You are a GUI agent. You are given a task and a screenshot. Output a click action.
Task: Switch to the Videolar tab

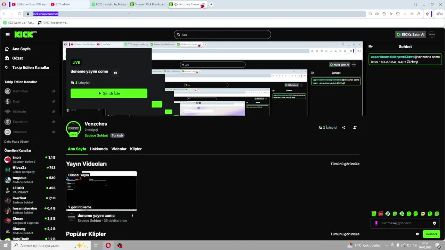[119, 149]
